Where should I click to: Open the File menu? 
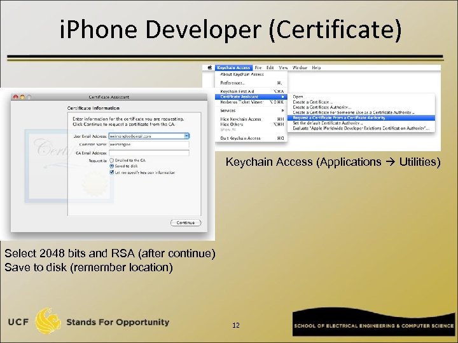click(x=258, y=68)
